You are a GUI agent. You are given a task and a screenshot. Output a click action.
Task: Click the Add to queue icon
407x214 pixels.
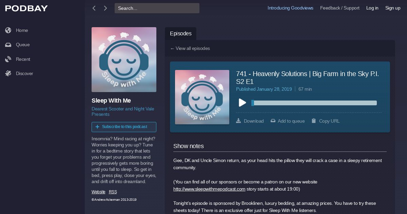coord(273,121)
